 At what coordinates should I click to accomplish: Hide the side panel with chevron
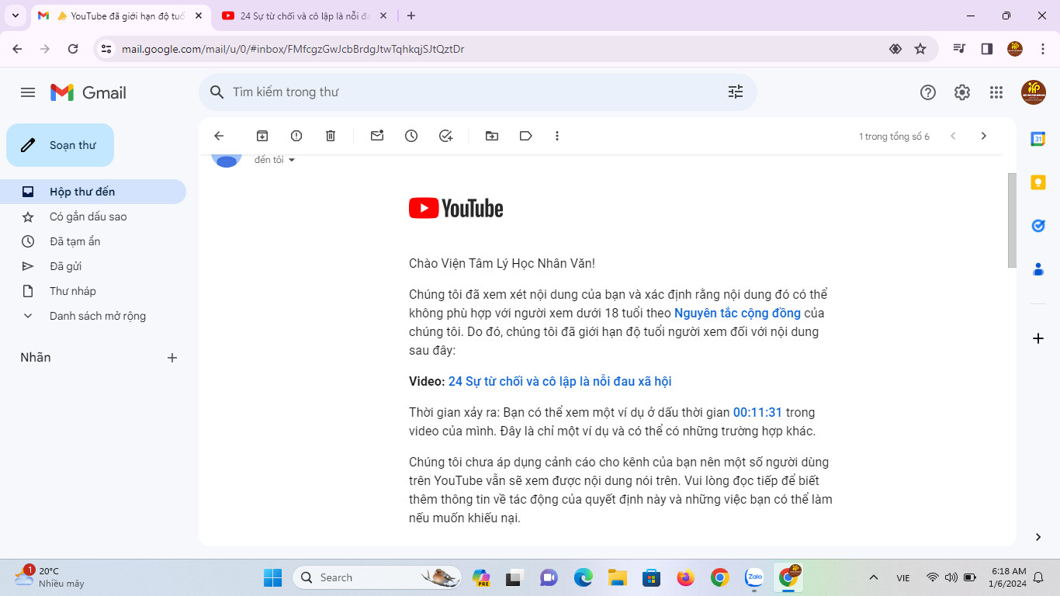click(x=1038, y=537)
